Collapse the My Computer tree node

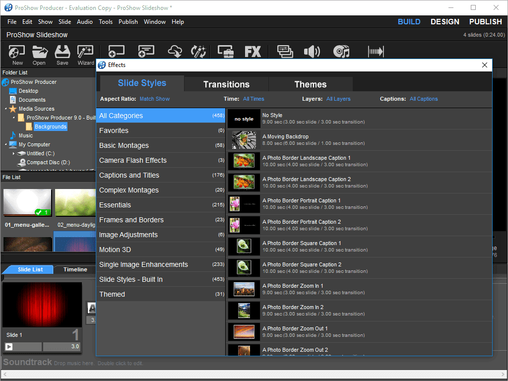coord(6,144)
